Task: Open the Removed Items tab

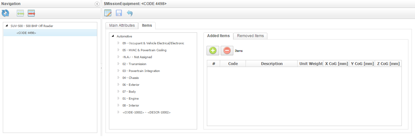Action: click(x=250, y=36)
